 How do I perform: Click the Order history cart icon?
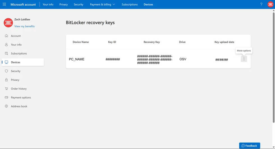(6, 89)
